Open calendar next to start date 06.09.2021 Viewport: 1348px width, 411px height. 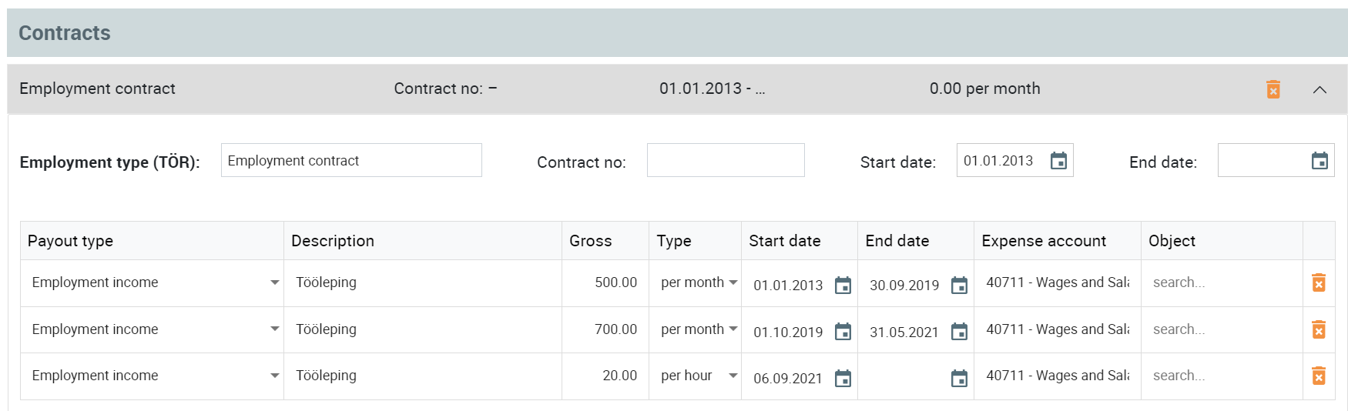[x=843, y=378]
